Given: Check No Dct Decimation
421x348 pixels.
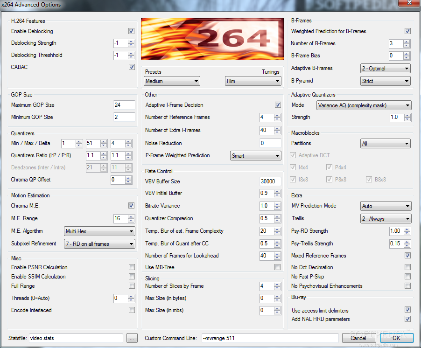Looking at the screenshot, I should [x=407, y=267].
